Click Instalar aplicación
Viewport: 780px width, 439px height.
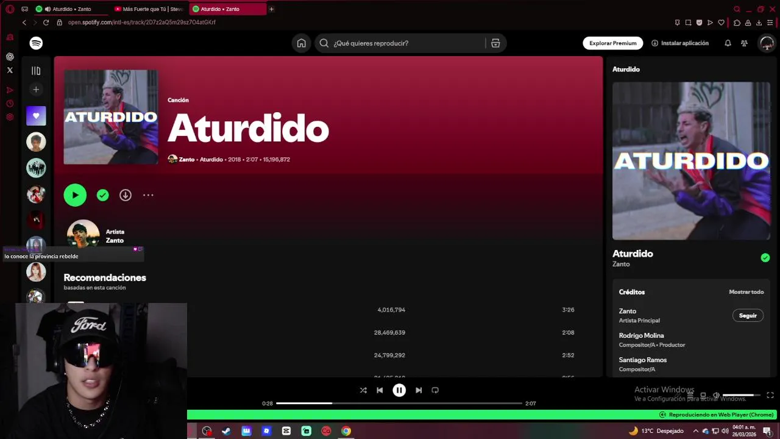(x=680, y=43)
